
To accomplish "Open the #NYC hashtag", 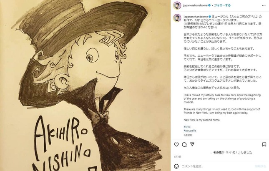I will click(x=187, y=127).
